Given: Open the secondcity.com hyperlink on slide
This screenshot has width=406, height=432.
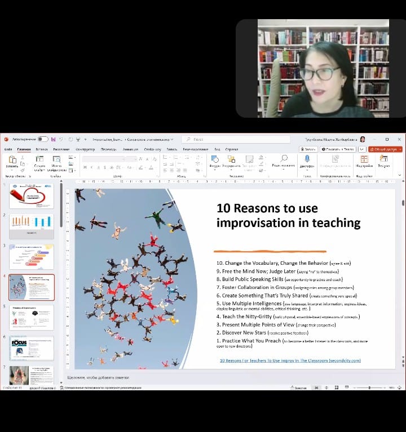Looking at the screenshot, I should (x=290, y=360).
